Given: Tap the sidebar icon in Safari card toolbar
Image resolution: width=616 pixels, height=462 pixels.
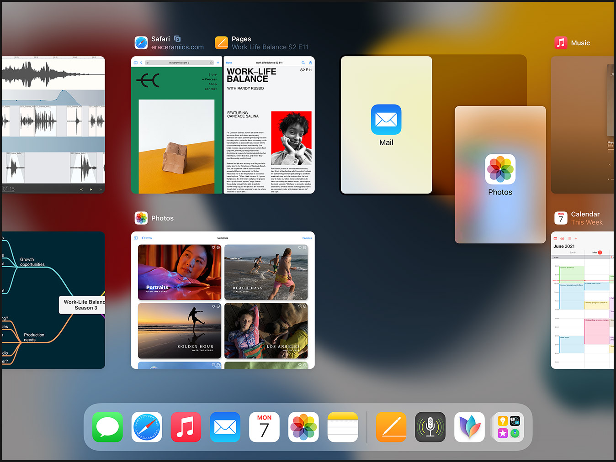Looking at the screenshot, I should pos(135,63).
